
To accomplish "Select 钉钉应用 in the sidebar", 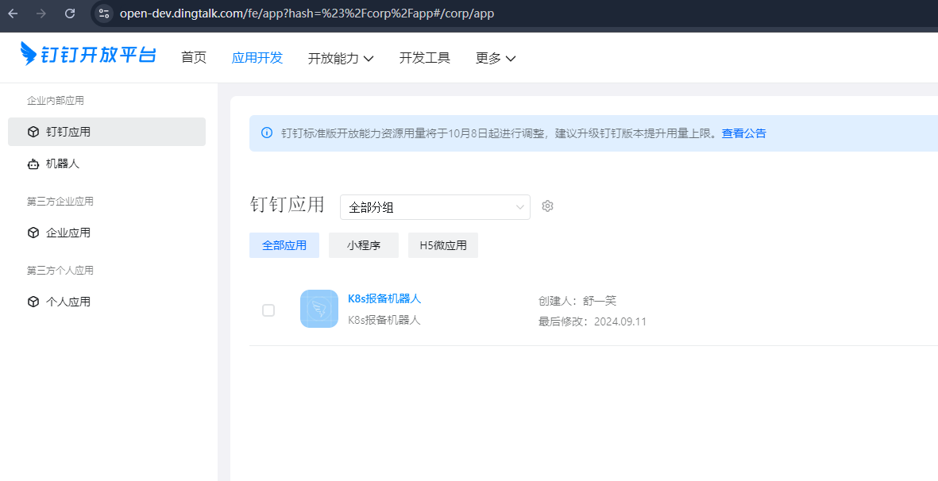I will tap(107, 132).
